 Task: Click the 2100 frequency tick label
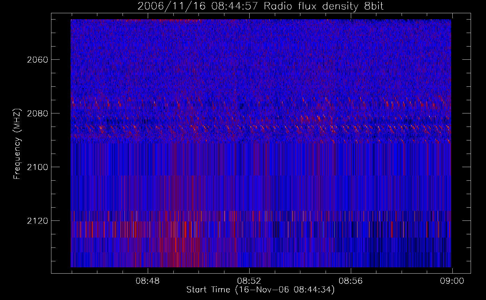(x=38, y=167)
